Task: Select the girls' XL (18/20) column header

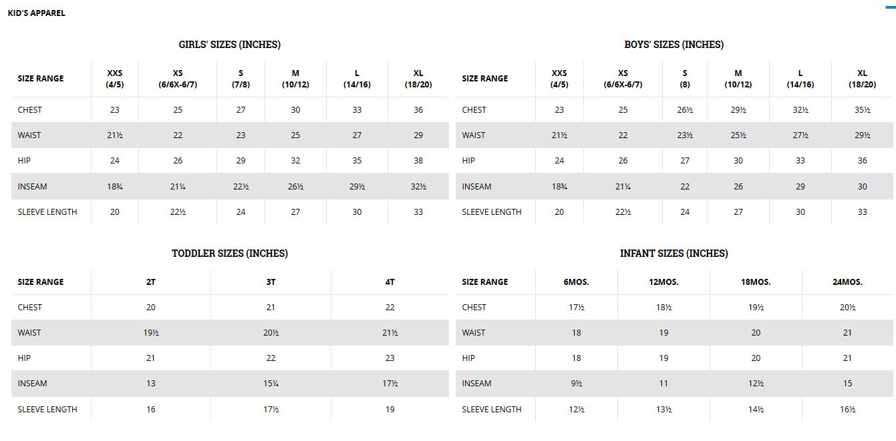Action: (x=418, y=79)
